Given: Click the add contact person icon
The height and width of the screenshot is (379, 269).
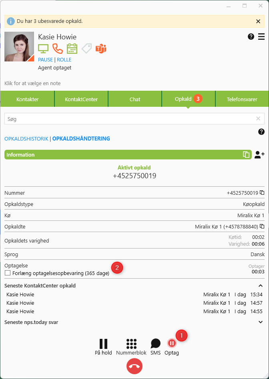Looking at the screenshot, I should (260, 155).
